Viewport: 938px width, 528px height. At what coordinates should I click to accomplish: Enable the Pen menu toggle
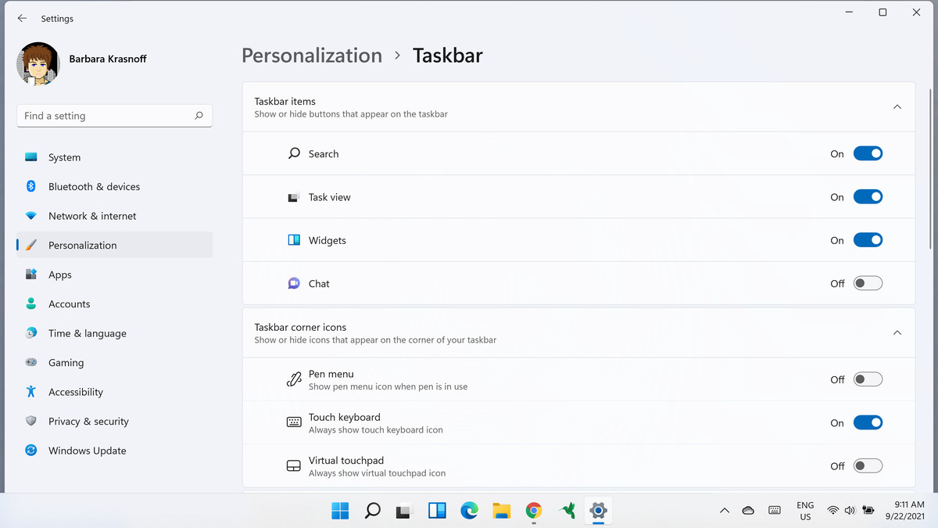[x=868, y=379]
